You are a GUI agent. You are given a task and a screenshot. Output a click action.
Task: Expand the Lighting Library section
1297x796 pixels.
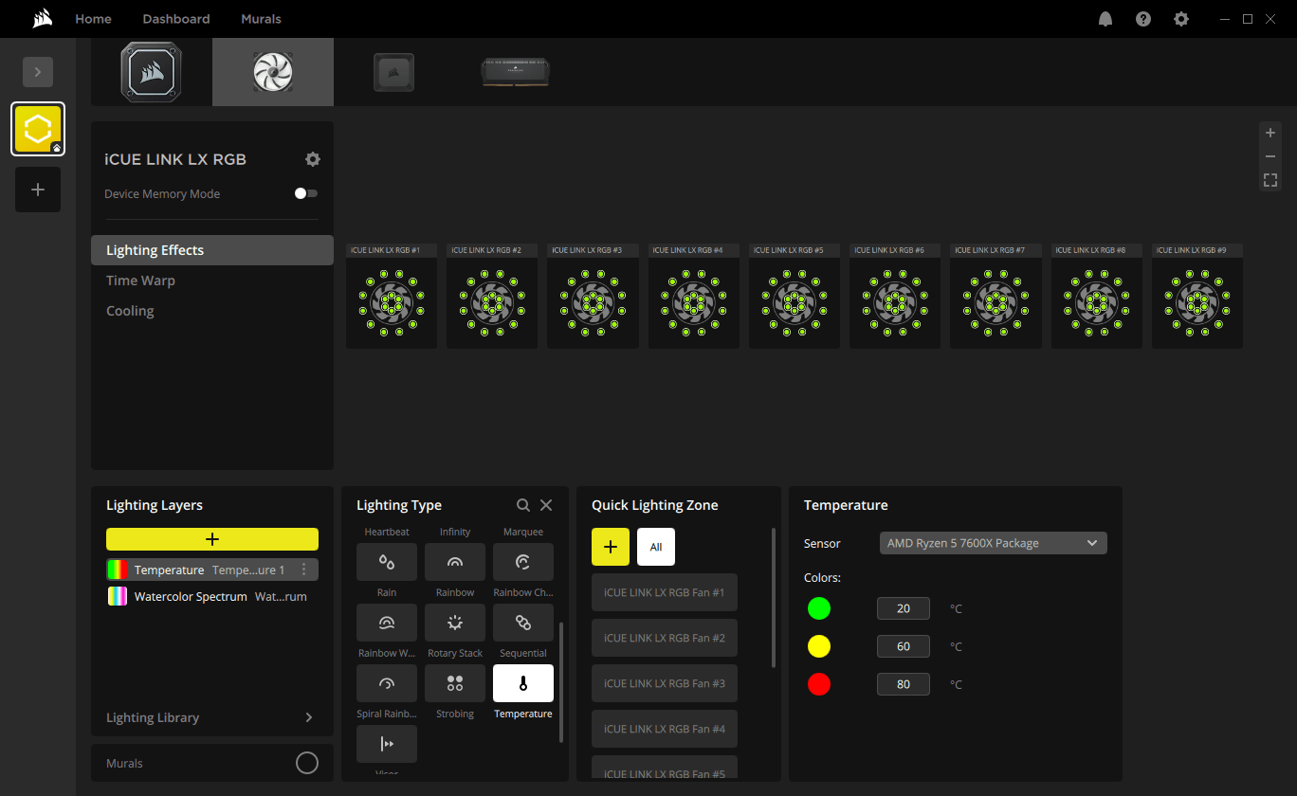[308, 717]
